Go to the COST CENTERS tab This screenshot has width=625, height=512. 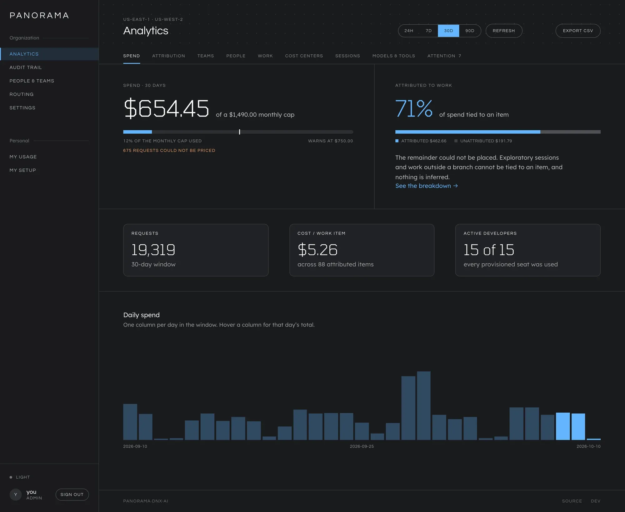pyautogui.click(x=304, y=56)
